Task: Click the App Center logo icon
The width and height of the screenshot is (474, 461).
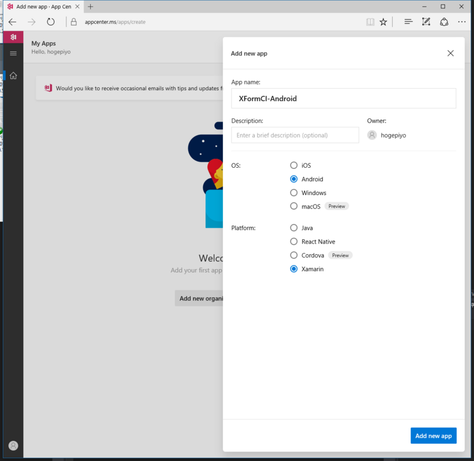Action: [x=13, y=37]
